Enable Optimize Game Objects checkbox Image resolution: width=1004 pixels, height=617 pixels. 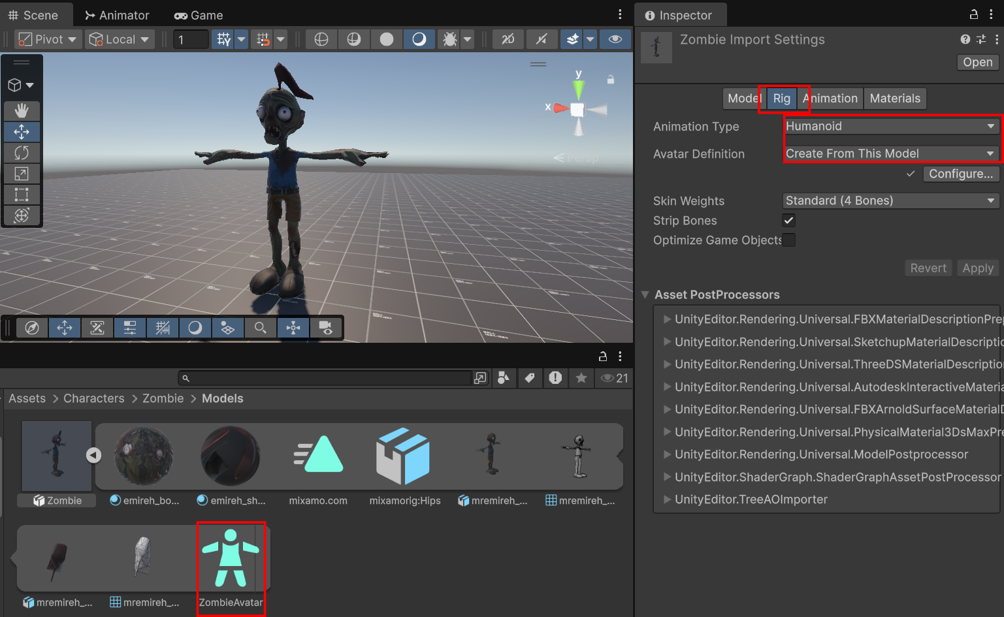(788, 240)
